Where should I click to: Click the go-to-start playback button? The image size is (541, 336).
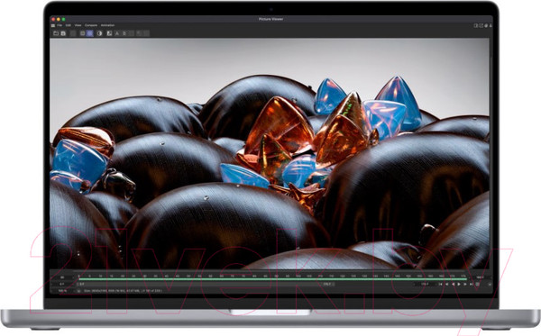point(440,285)
